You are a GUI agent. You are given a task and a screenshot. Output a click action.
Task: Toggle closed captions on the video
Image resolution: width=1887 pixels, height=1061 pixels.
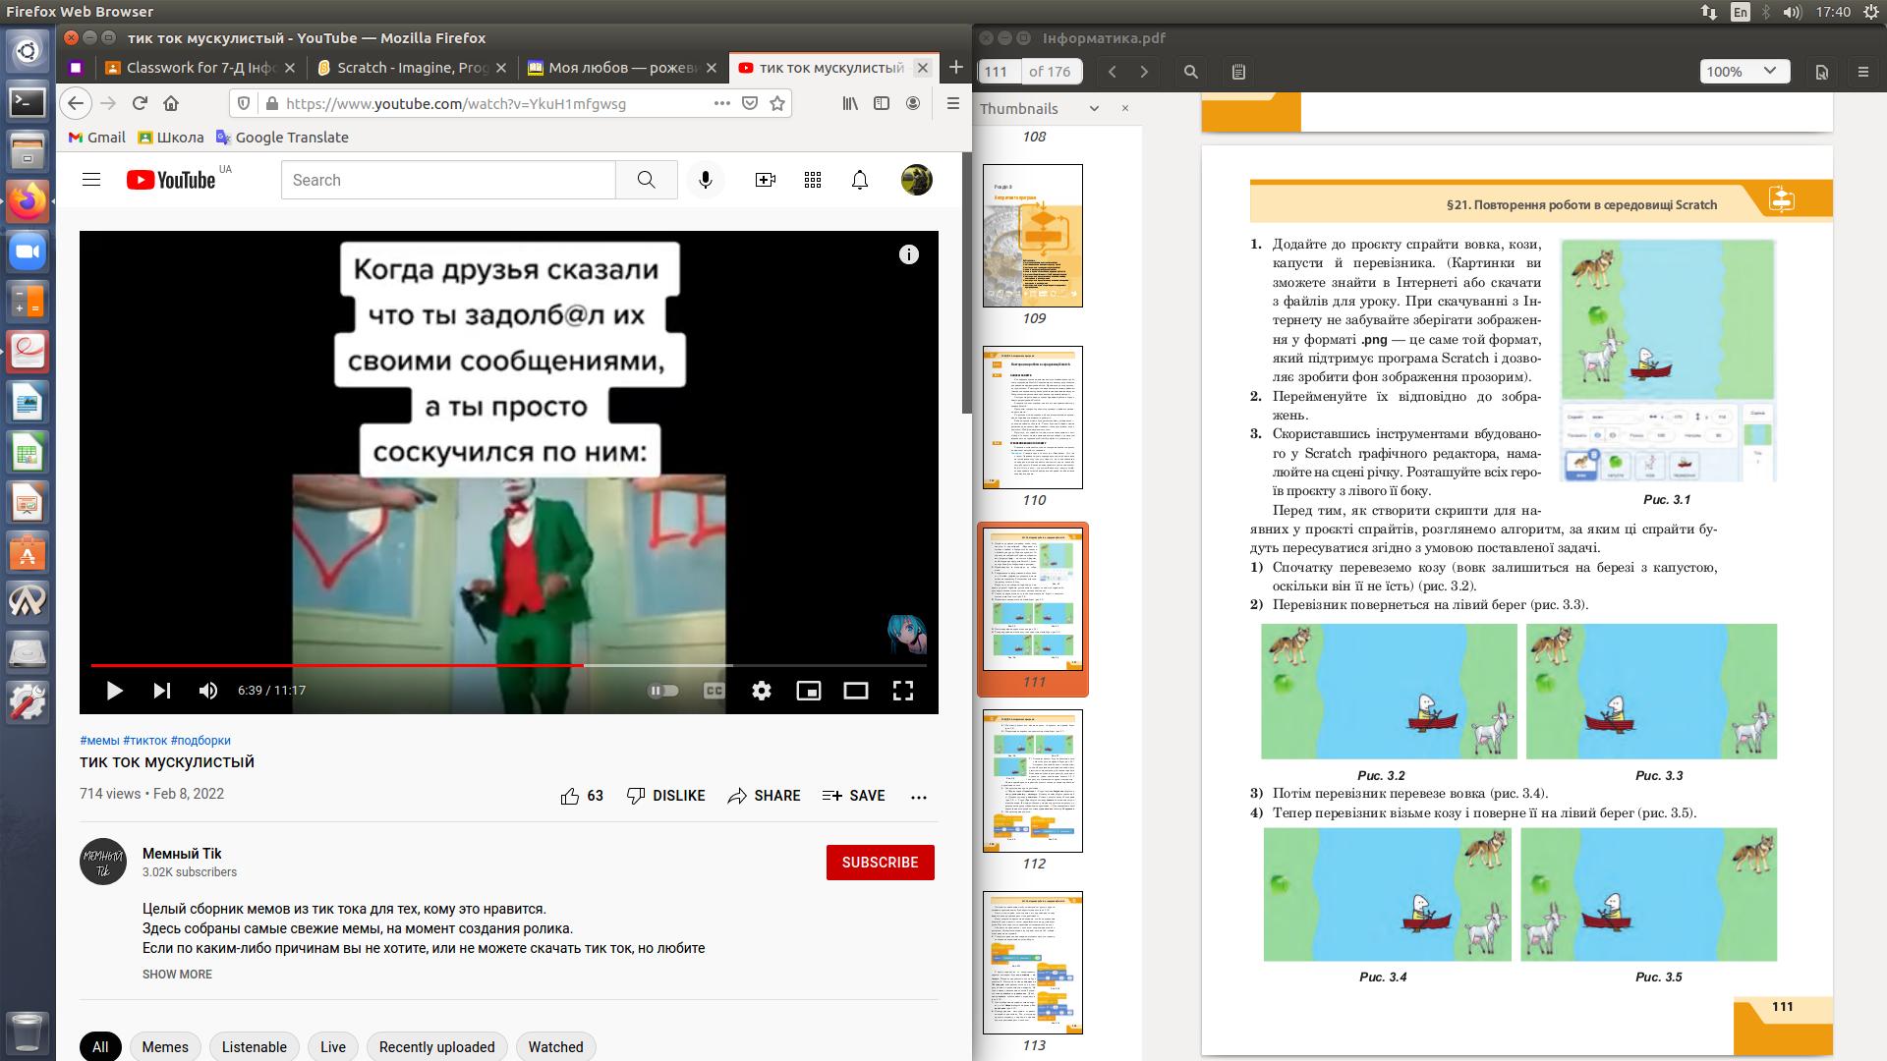point(715,691)
